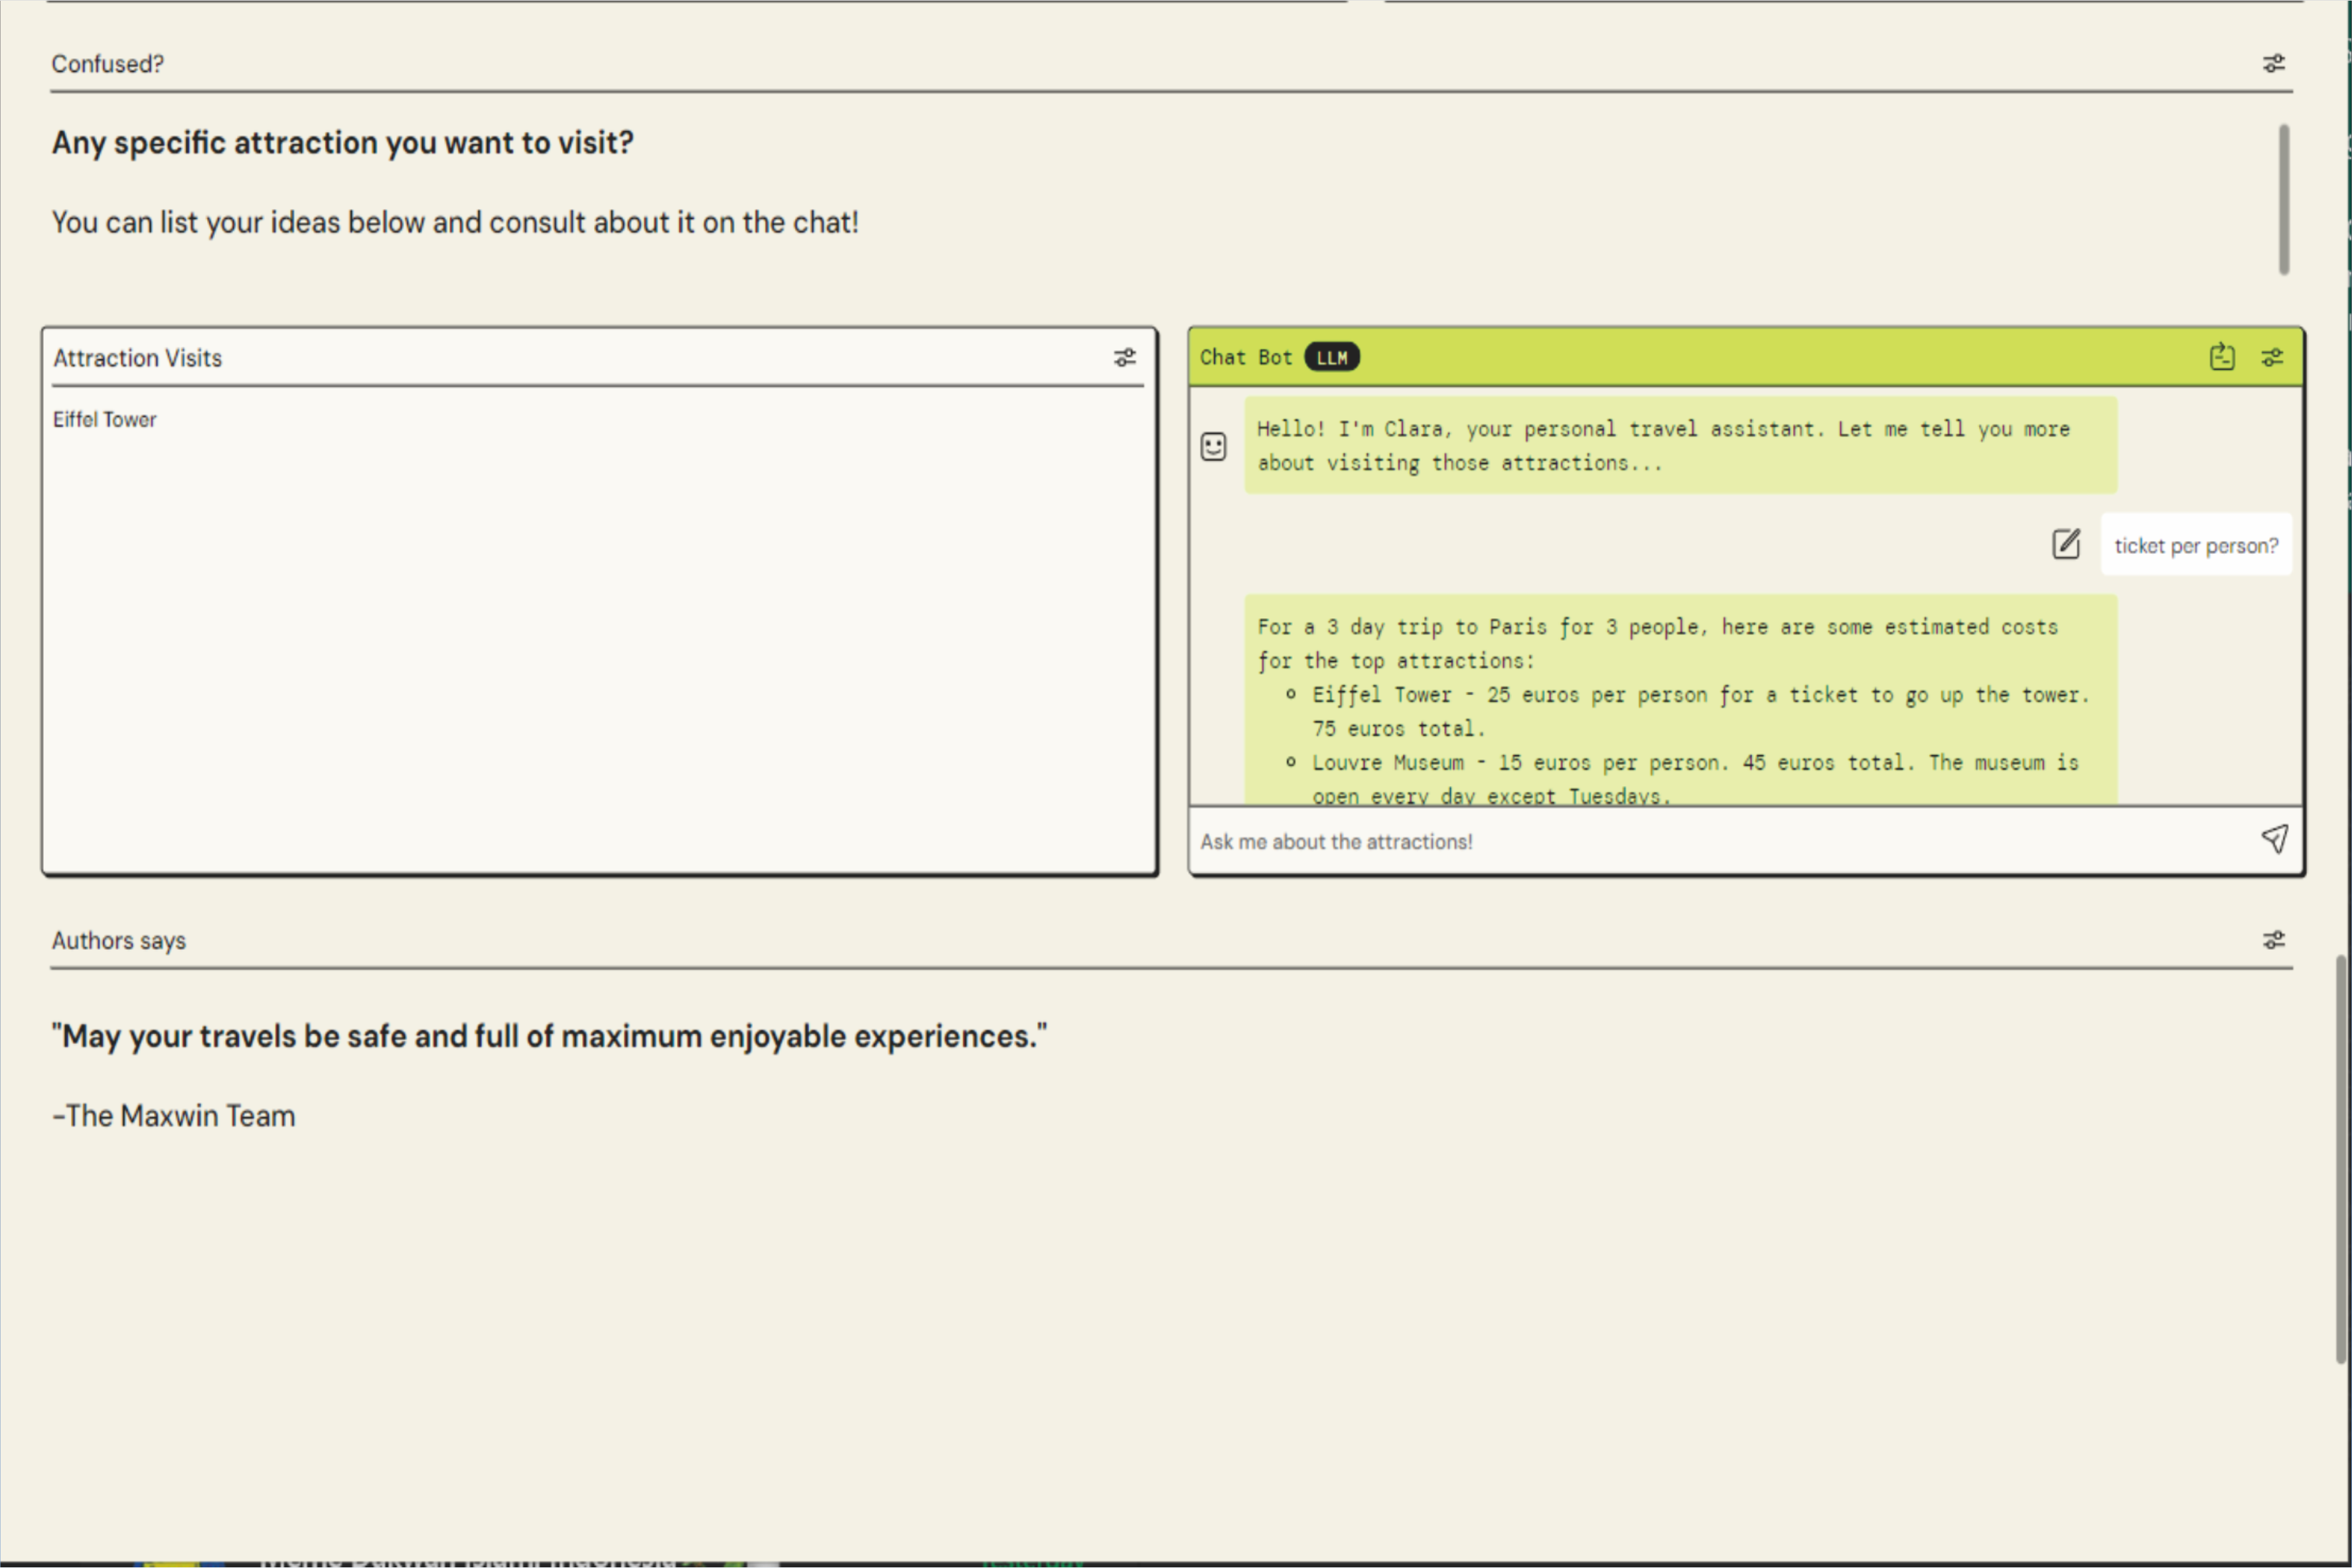This screenshot has height=1568, width=2352.
Task: Open Chat Bot panel settings sliders icon
Action: click(2272, 358)
